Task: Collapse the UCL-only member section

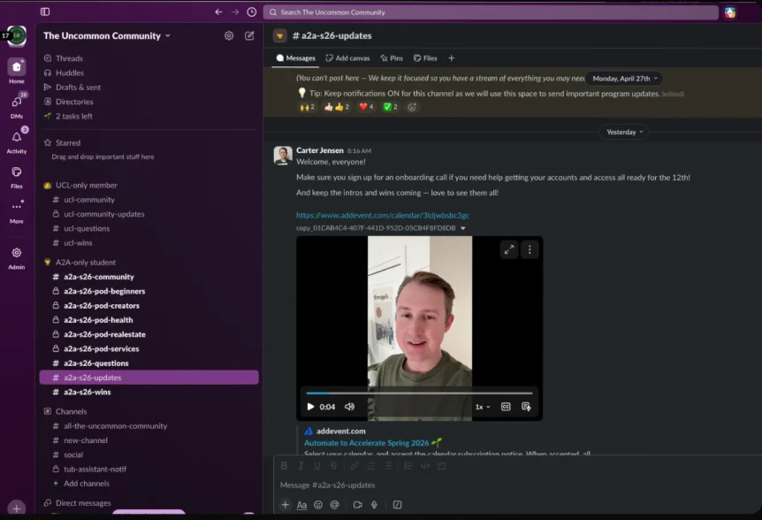Action: 86,185
